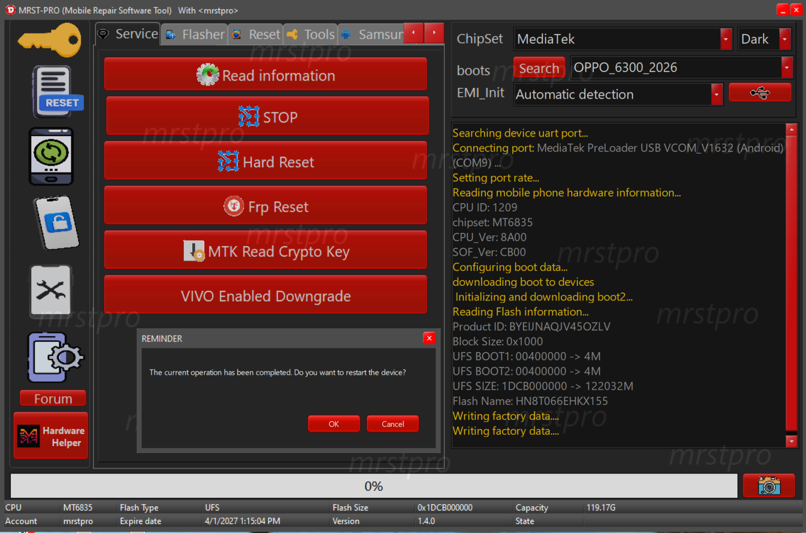Click the Read information button
The height and width of the screenshot is (533, 806).
tap(265, 74)
